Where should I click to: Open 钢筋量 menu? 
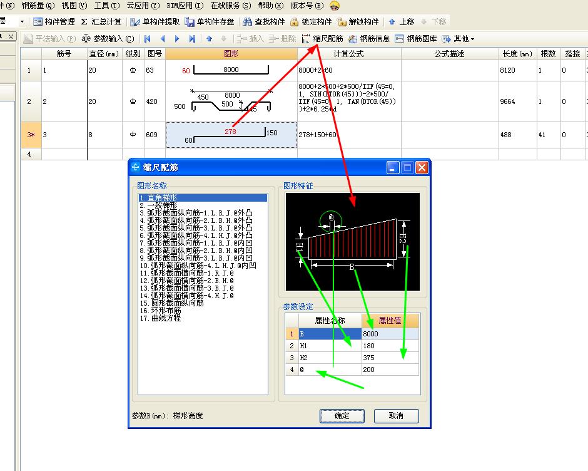click(38, 6)
